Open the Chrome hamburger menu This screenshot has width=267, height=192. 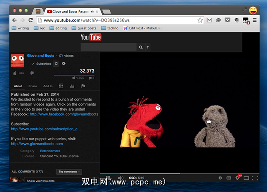click(x=254, y=20)
